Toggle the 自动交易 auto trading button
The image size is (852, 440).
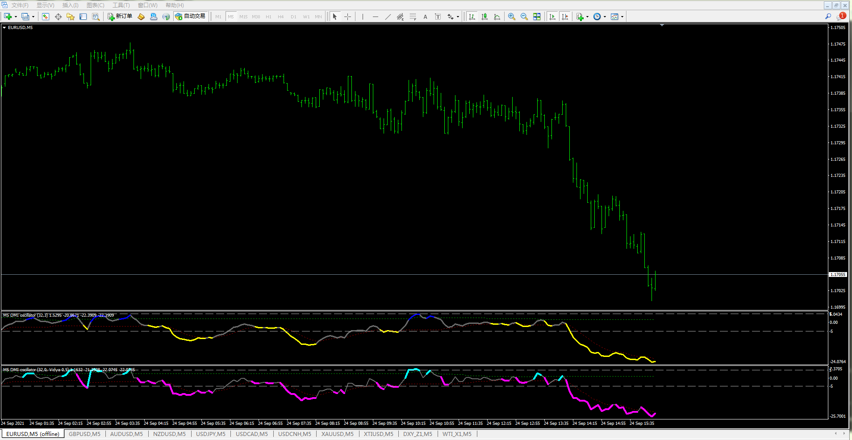click(x=191, y=17)
